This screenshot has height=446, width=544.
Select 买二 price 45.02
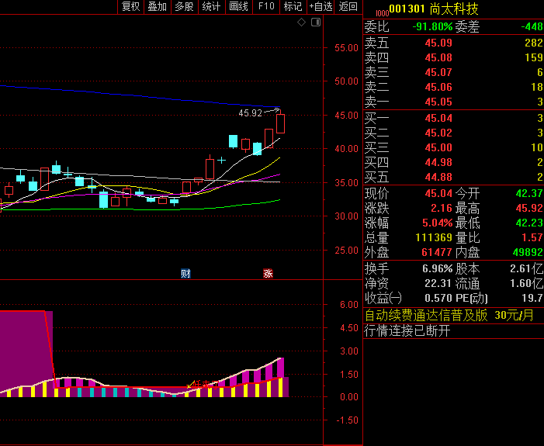click(438, 133)
